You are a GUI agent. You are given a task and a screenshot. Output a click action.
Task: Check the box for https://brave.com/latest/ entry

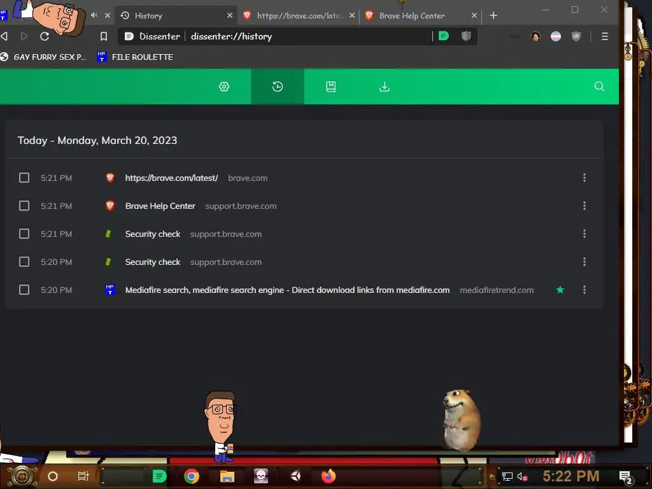[x=24, y=178]
